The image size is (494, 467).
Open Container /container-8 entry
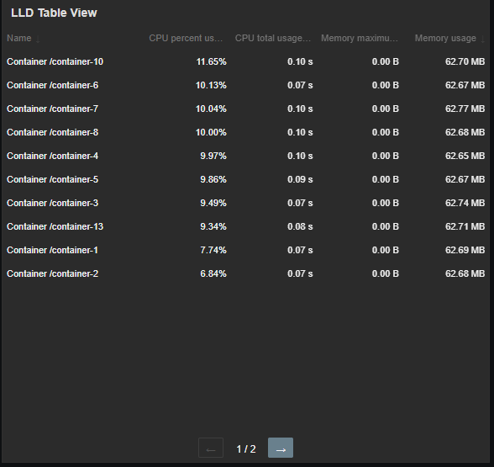(x=52, y=132)
